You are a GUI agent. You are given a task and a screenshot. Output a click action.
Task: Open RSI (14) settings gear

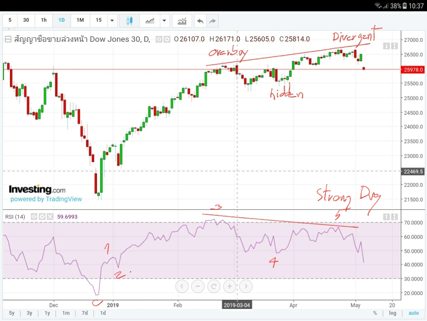[x=42, y=217]
